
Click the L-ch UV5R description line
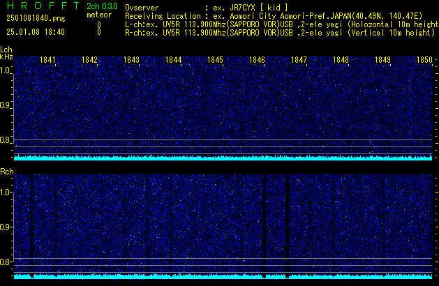282,24
